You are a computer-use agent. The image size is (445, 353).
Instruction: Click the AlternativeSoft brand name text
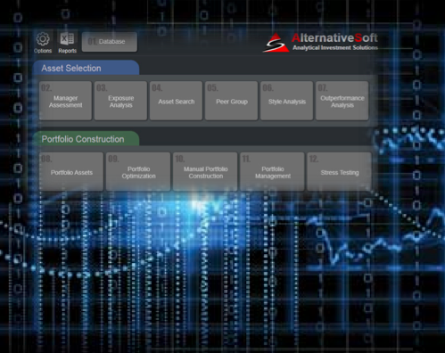334,38
